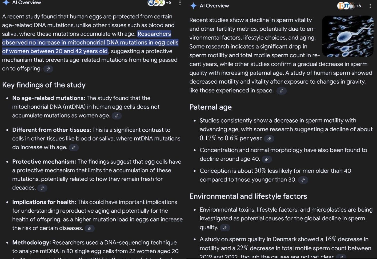The width and height of the screenshot is (377, 259).
Task: Click the sperm cell image thumbnail
Action: [x=348, y=36]
